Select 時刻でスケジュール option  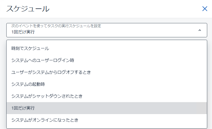coord(30,48)
